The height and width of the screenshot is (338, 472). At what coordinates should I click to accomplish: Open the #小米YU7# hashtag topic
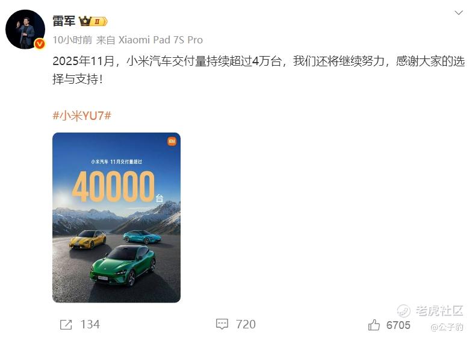(x=82, y=116)
